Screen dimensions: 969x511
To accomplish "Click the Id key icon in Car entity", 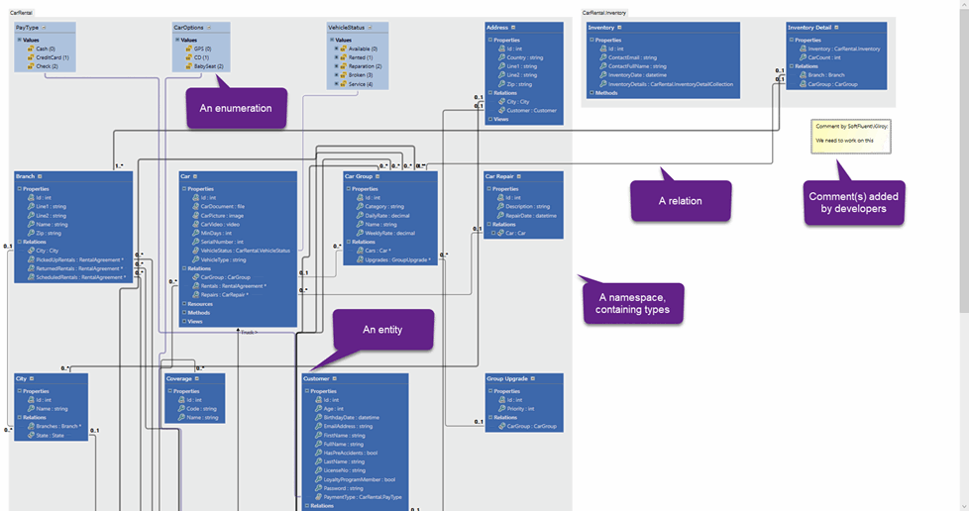I will pyautogui.click(x=195, y=197).
